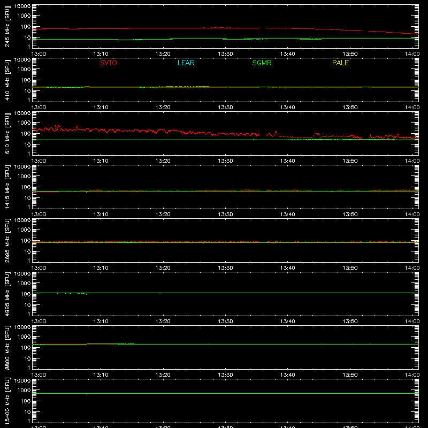Click 13:10 tick label under 245 MHz plot
The width and height of the screenshot is (428, 428).
[101, 54]
